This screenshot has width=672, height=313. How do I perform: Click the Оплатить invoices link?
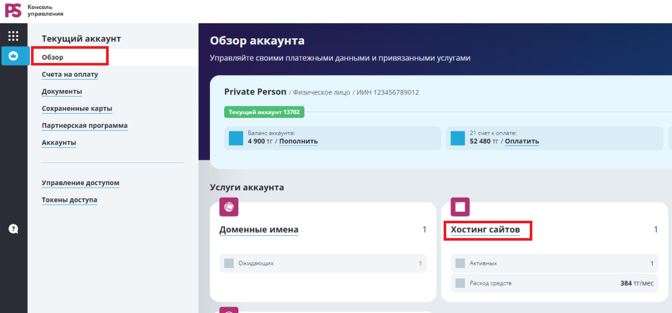tap(522, 141)
